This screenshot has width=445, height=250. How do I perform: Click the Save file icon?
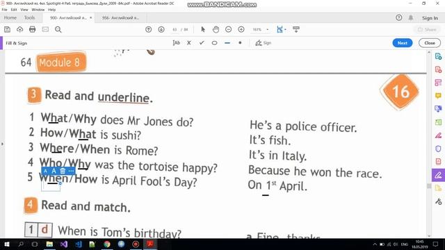pyautogui.click(x=7, y=29)
